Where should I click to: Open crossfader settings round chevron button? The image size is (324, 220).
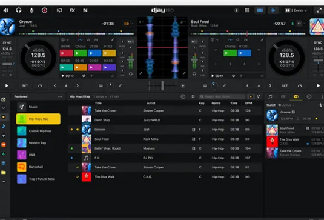pos(183,85)
